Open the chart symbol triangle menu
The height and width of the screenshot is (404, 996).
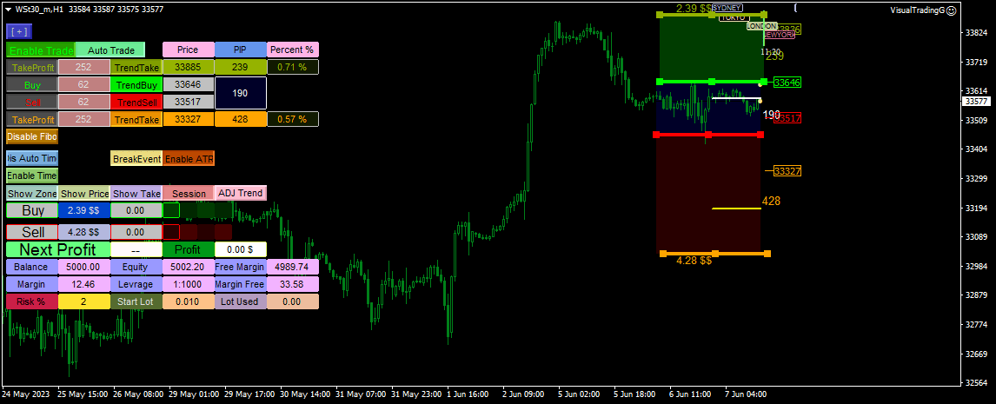8,10
